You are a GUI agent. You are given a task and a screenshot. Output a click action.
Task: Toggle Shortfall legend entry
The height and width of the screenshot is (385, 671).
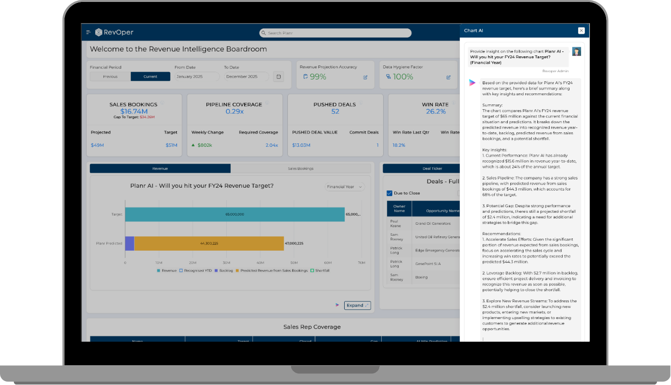[x=320, y=270]
